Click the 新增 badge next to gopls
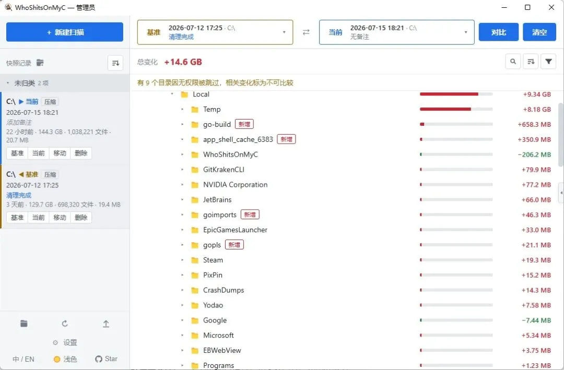 click(234, 245)
